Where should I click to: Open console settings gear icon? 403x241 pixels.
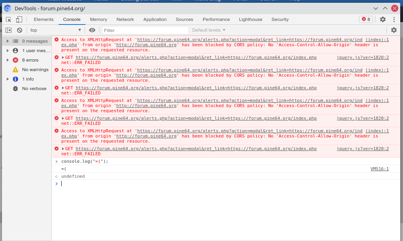pyautogui.click(x=394, y=30)
